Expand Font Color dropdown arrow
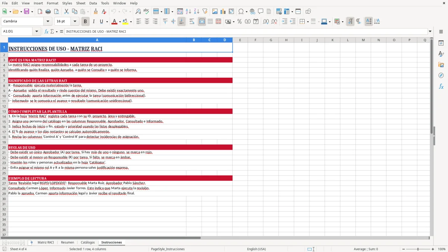 point(120,22)
